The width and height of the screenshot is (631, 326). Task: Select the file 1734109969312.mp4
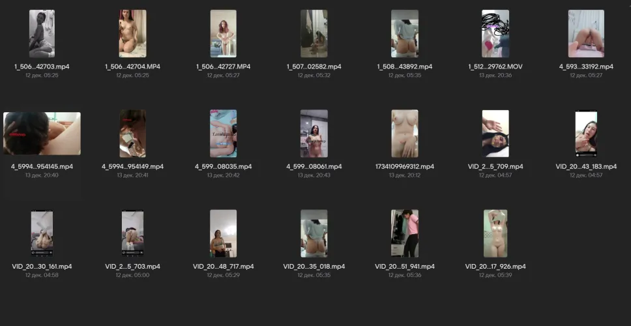click(404, 134)
